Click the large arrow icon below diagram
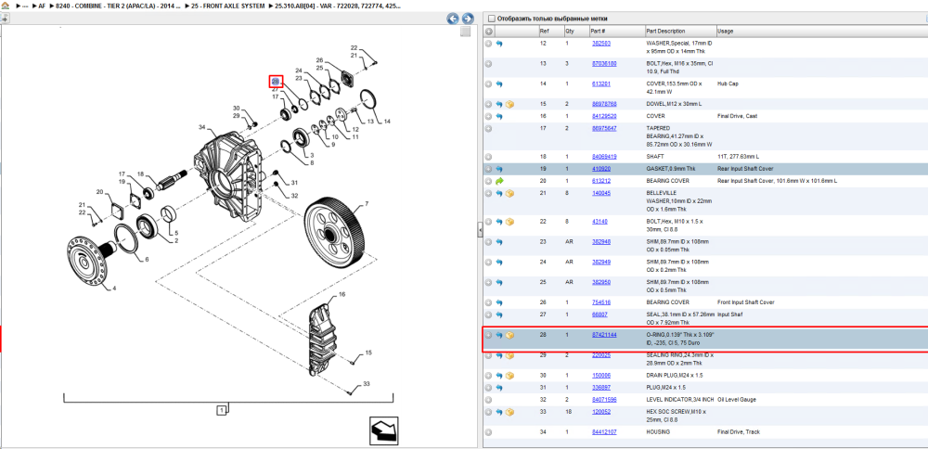 pyautogui.click(x=383, y=430)
